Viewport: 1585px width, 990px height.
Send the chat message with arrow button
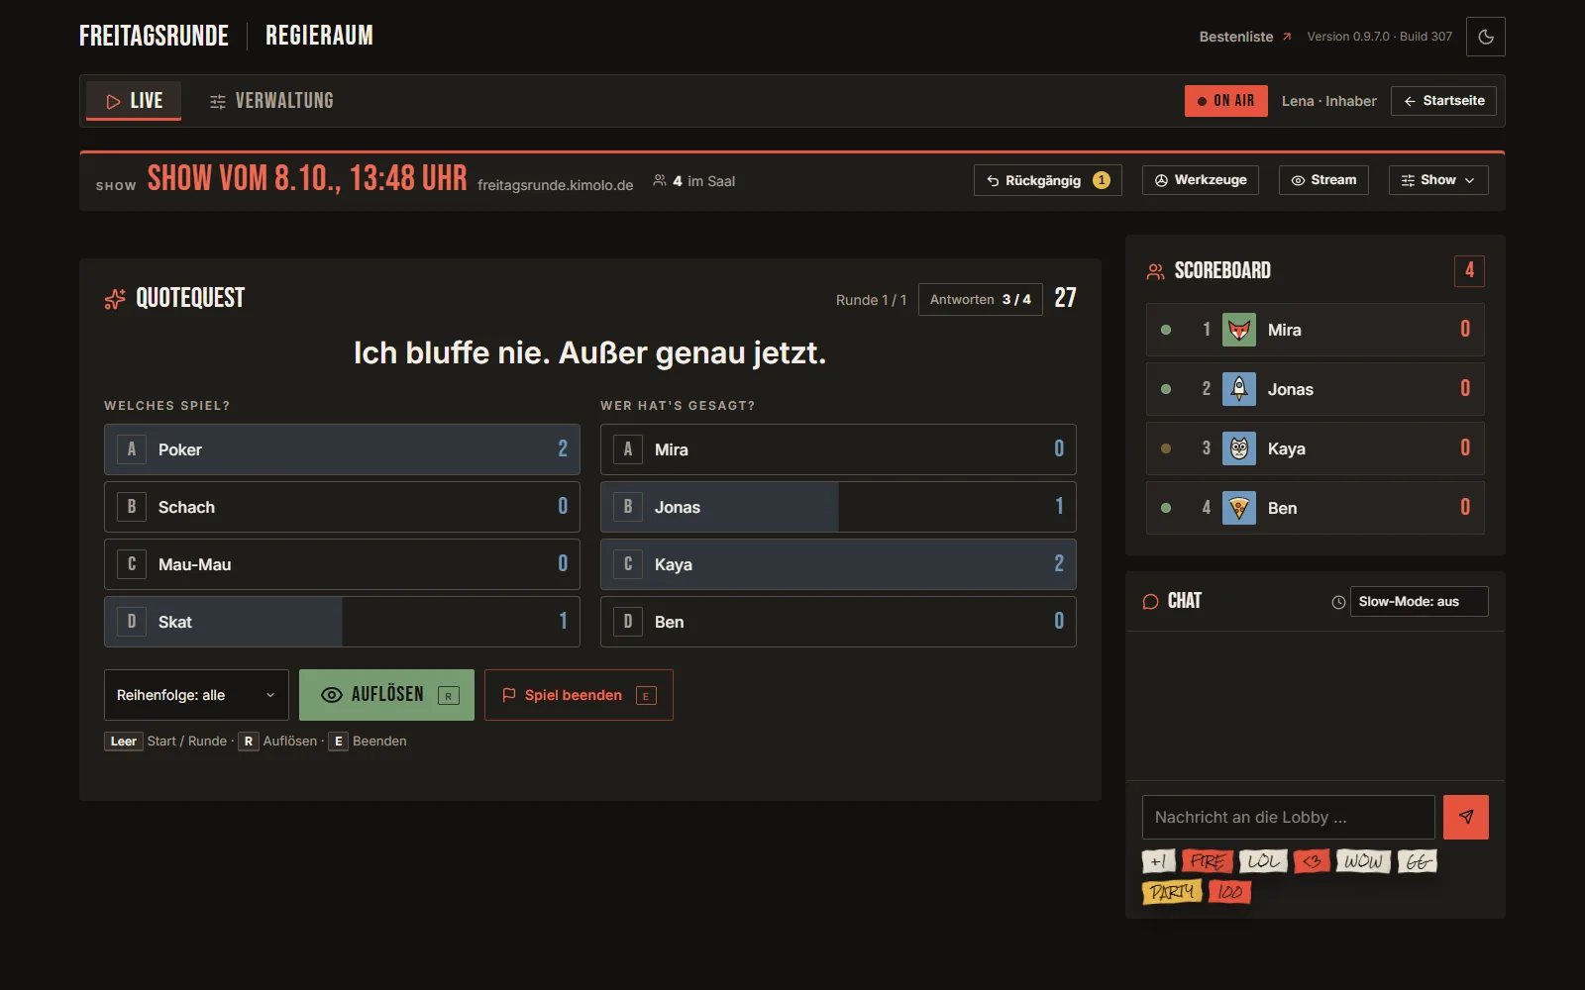[x=1466, y=817]
